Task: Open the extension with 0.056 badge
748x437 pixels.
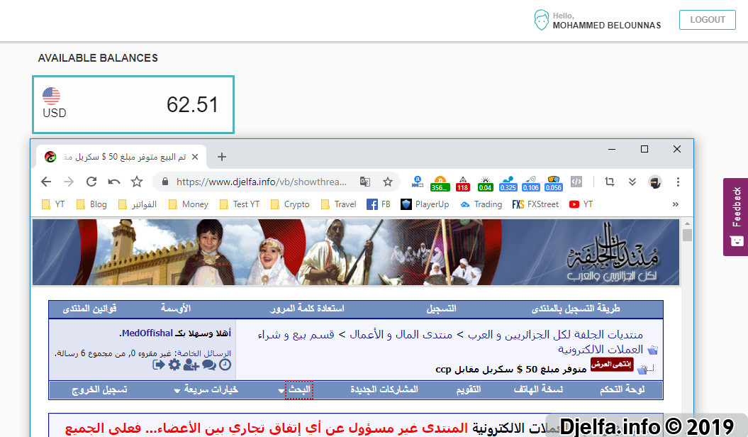Action: click(553, 183)
